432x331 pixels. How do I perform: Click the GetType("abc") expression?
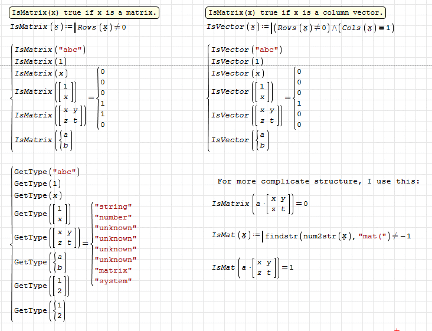click(x=47, y=172)
